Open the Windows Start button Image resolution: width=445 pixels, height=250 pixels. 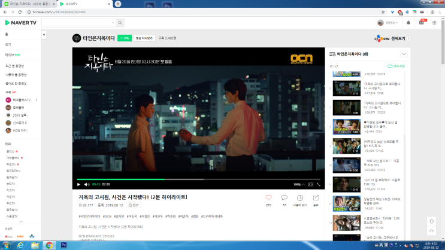coord(6,245)
